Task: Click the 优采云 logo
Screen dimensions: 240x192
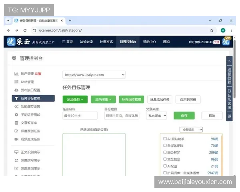Action: (18, 42)
